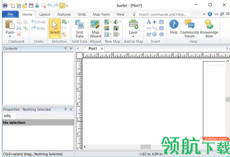The height and width of the screenshot is (157, 230).
Task: Open the Knowledge Base
Action: 209,29
